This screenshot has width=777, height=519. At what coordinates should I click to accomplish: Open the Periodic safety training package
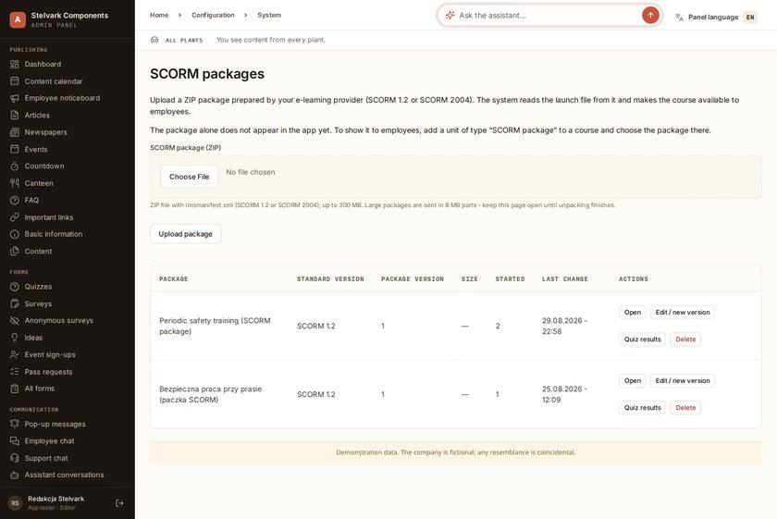(x=633, y=313)
